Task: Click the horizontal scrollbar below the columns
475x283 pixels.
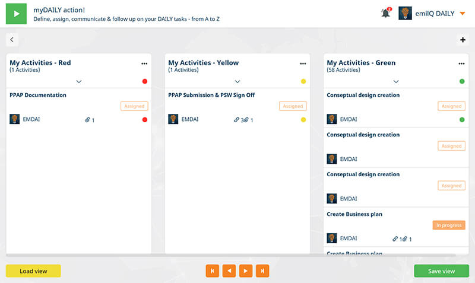Action: coord(230,256)
